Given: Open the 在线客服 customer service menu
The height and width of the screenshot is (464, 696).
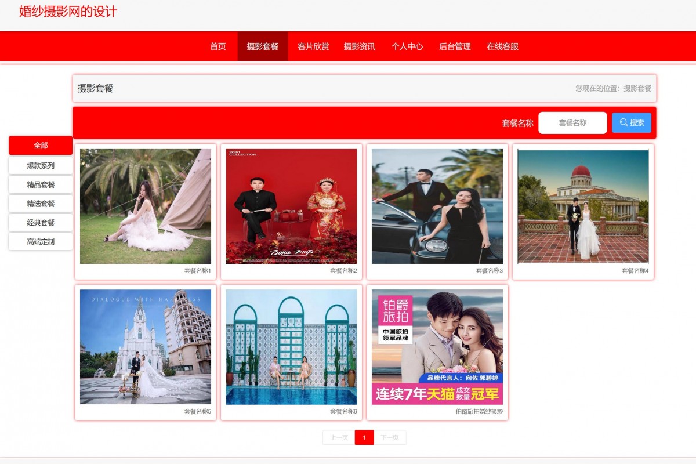Looking at the screenshot, I should [x=502, y=46].
